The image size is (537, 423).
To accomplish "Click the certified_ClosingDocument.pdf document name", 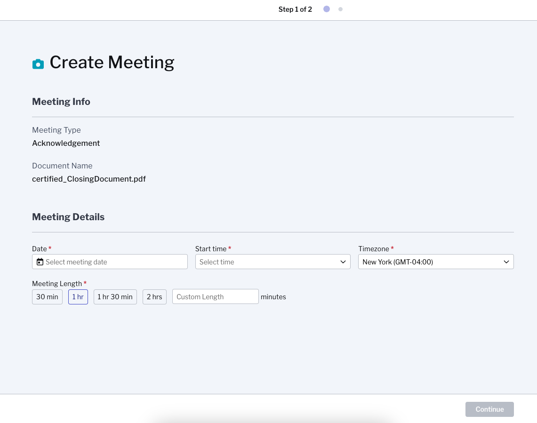I will click(89, 179).
